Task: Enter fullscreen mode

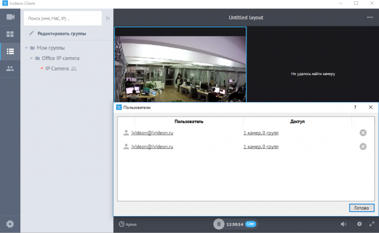Action: (371, 224)
